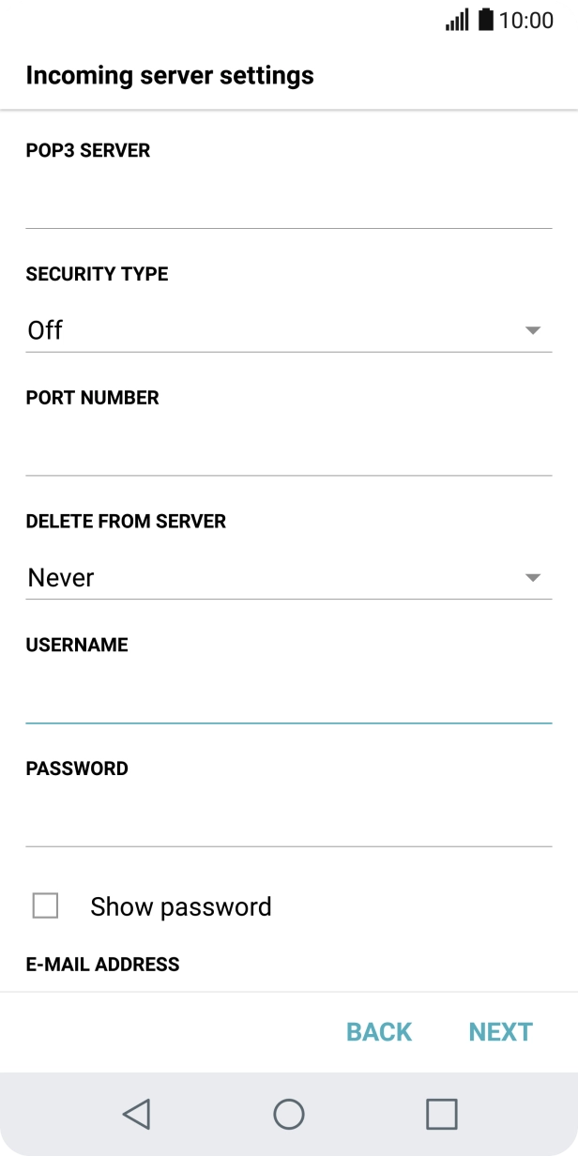The width and height of the screenshot is (578, 1156).
Task: Tap the E-MAIL ADDRESS field label
Action: tap(102, 964)
